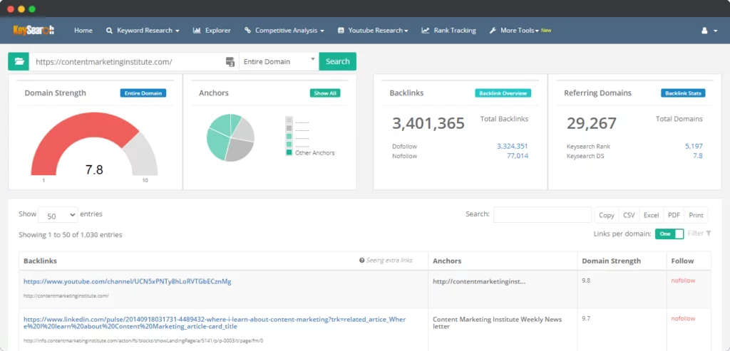Go to the Home menu item
Viewport: 730px width, 351px height.
pyautogui.click(x=83, y=31)
